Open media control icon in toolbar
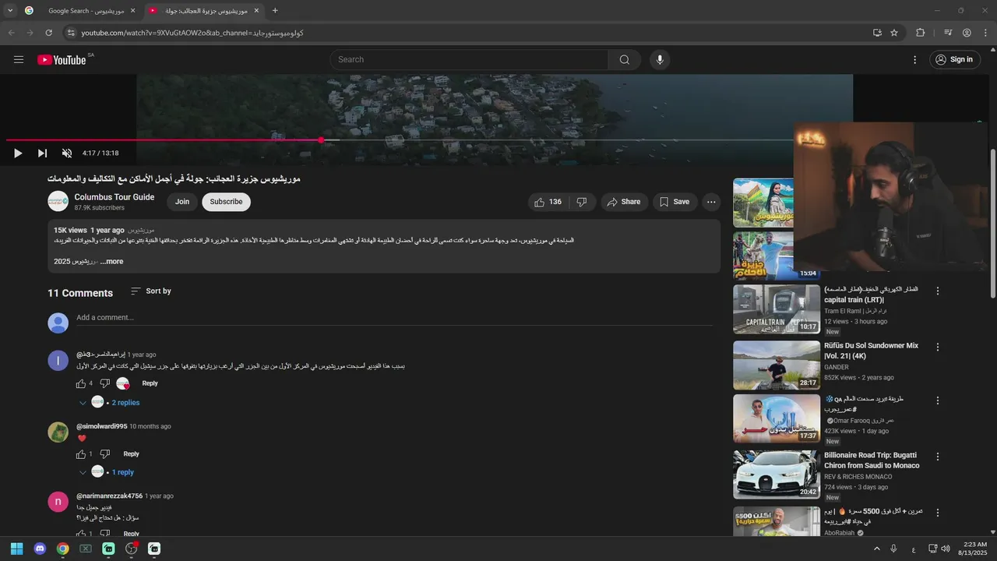The image size is (997, 561). (948, 33)
